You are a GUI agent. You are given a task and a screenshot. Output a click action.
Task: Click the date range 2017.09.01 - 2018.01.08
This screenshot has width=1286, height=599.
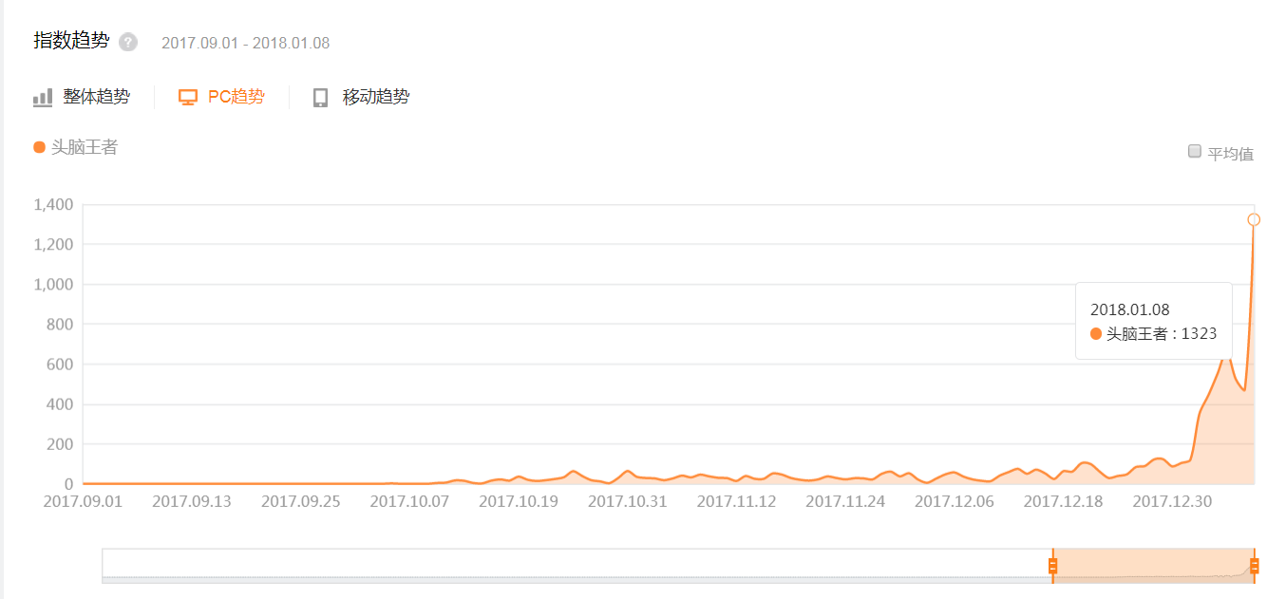pyautogui.click(x=246, y=43)
